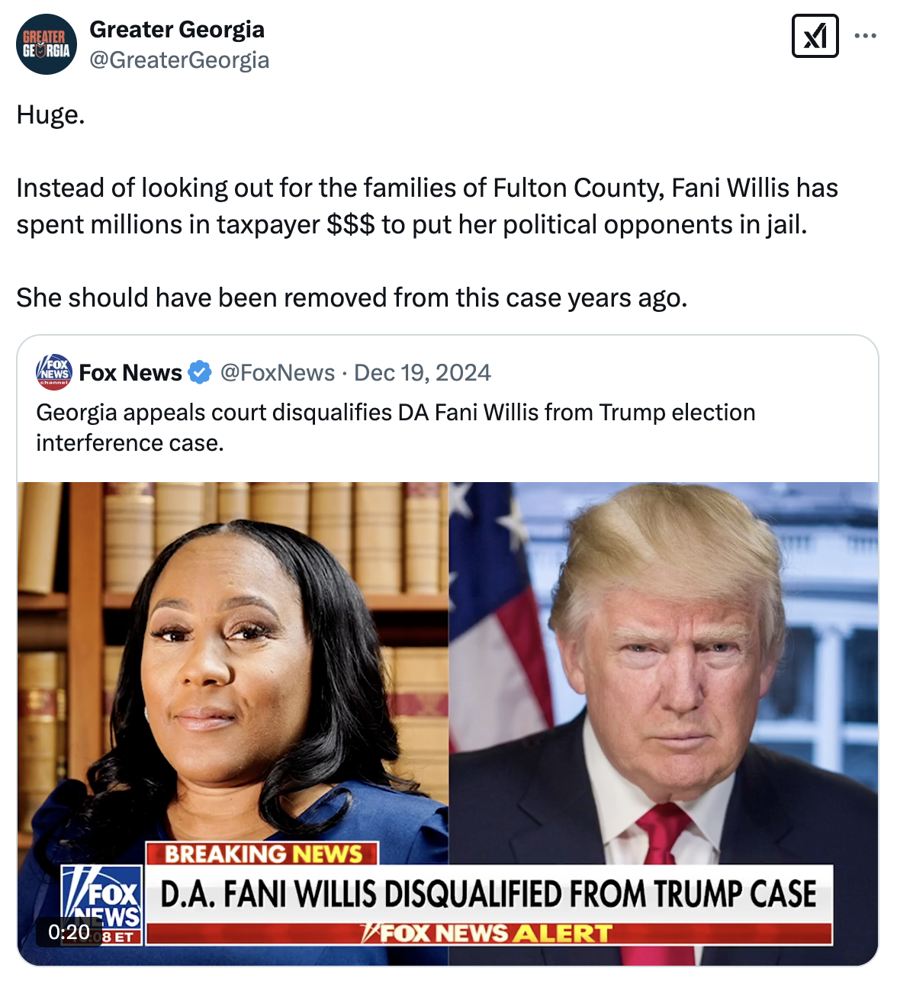Screen dimensions: 897x984
Task: Click the 'She should have been removed' sentence
Action: (352, 297)
